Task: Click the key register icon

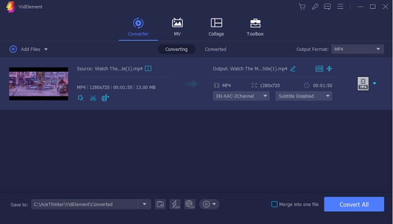Action: (315, 6)
